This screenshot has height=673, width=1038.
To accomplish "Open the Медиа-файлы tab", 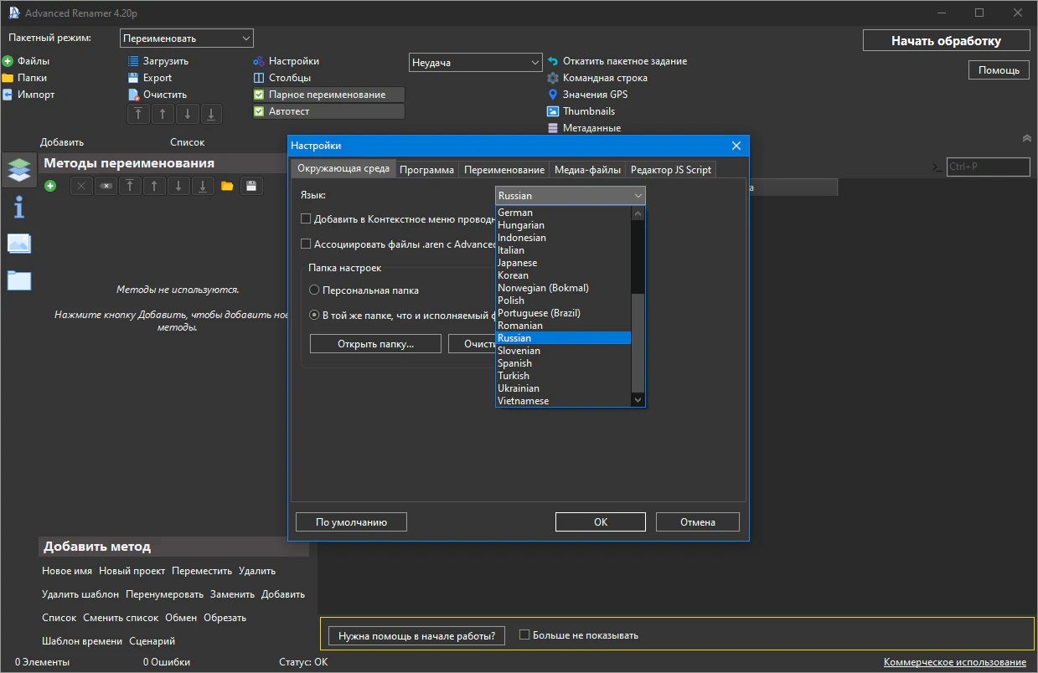I will pyautogui.click(x=586, y=169).
